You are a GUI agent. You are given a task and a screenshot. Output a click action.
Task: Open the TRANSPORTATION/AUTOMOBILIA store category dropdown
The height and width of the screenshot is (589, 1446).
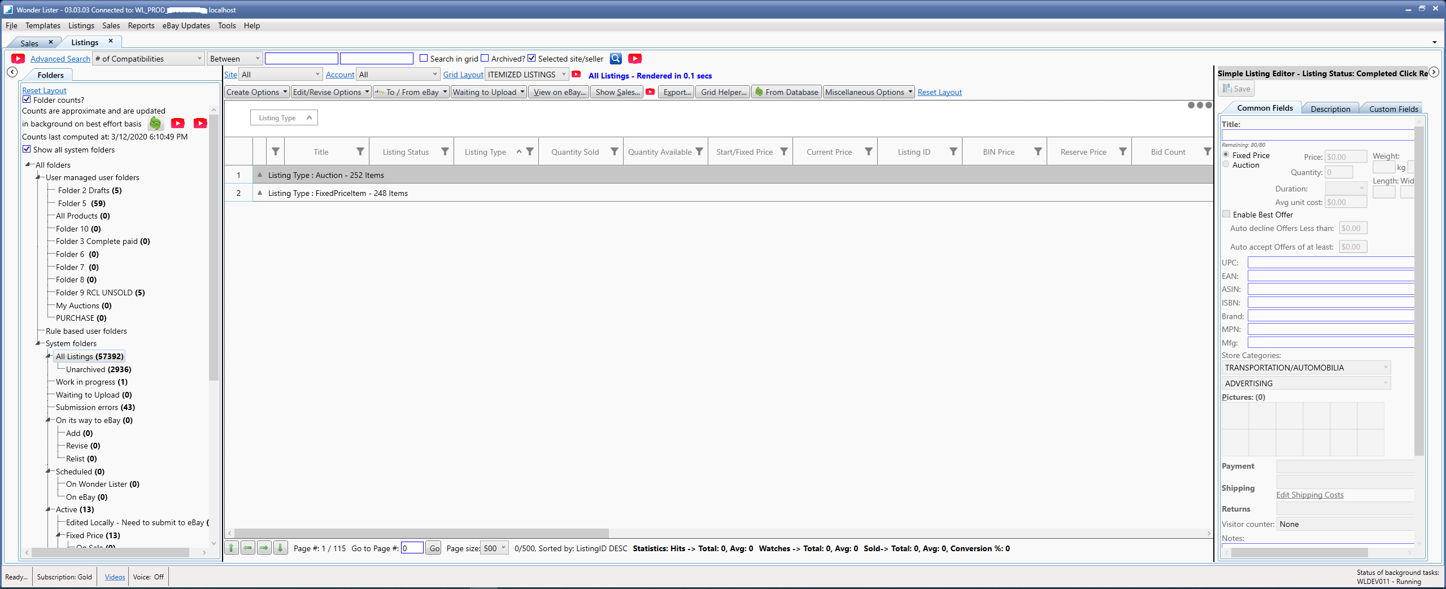1306,367
